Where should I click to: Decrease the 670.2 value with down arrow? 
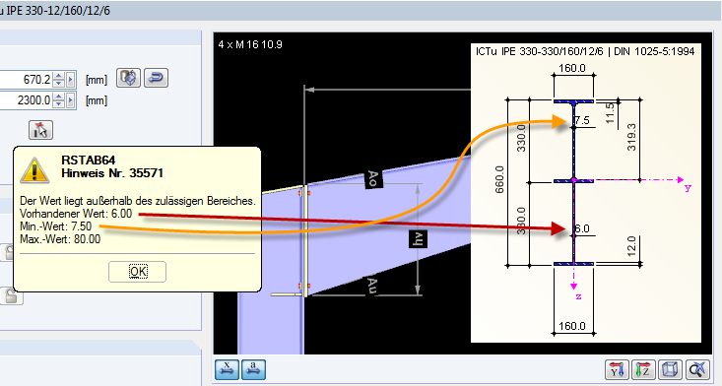coord(58,84)
